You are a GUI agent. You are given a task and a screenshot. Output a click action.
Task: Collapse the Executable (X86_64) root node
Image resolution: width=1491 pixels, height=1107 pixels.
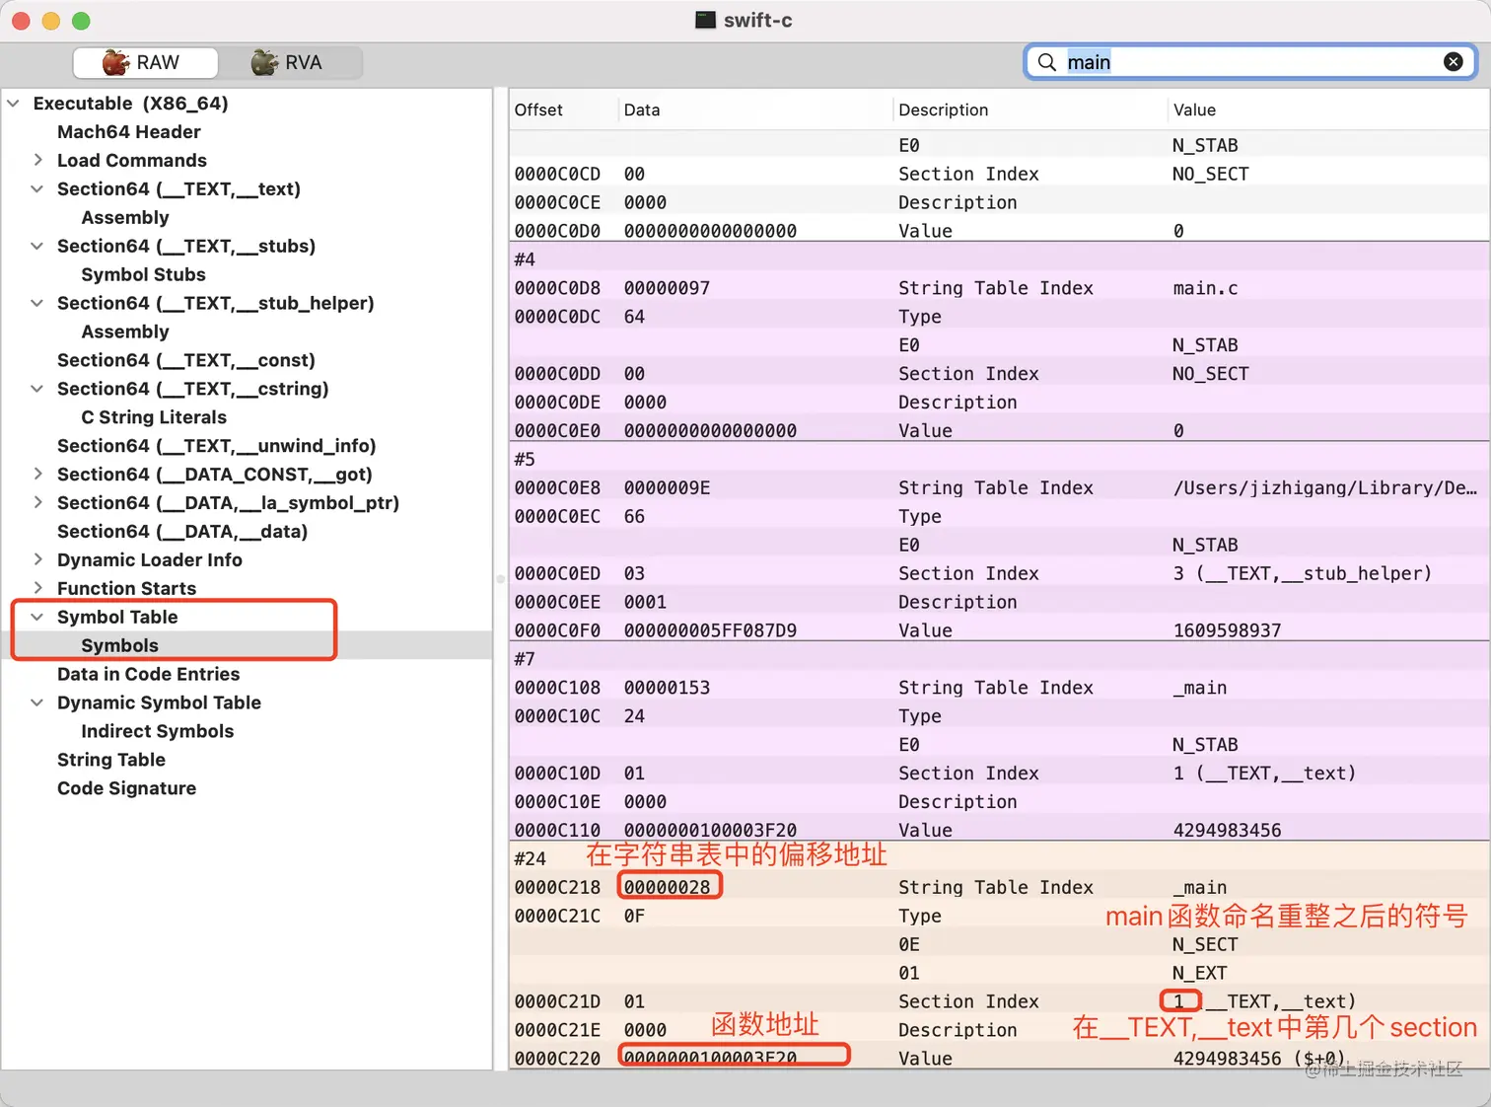[x=14, y=104]
